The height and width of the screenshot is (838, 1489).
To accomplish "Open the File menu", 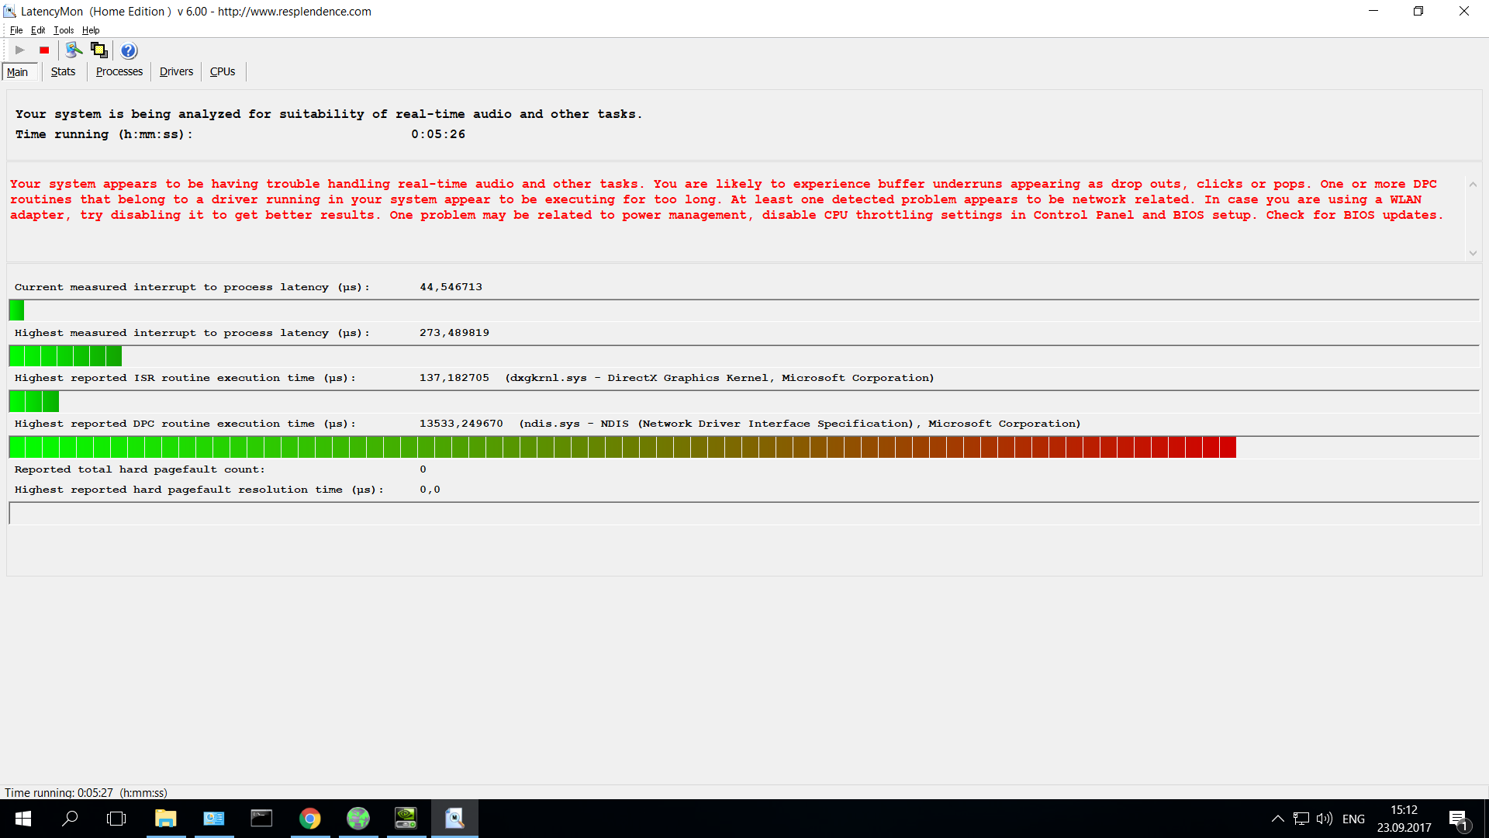I will 16,30.
